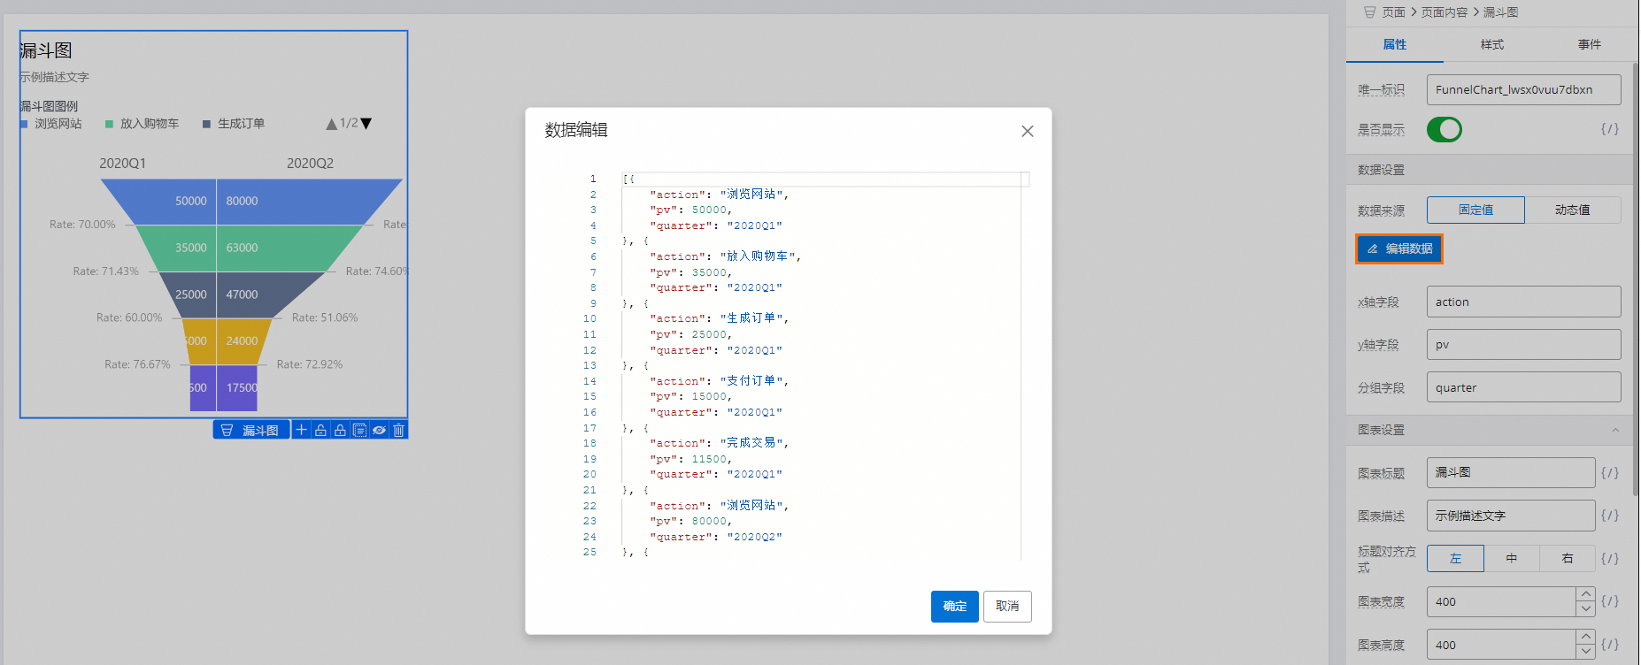This screenshot has width=1641, height=665.
Task: Open the 事件 tab
Action: click(x=1590, y=44)
